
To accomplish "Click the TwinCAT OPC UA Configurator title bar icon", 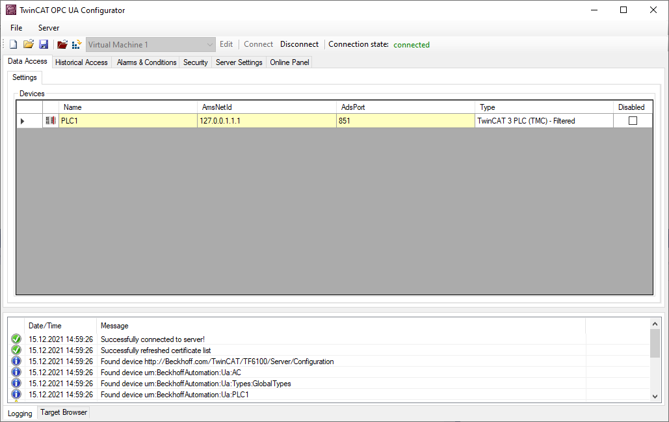I will [x=11, y=10].
